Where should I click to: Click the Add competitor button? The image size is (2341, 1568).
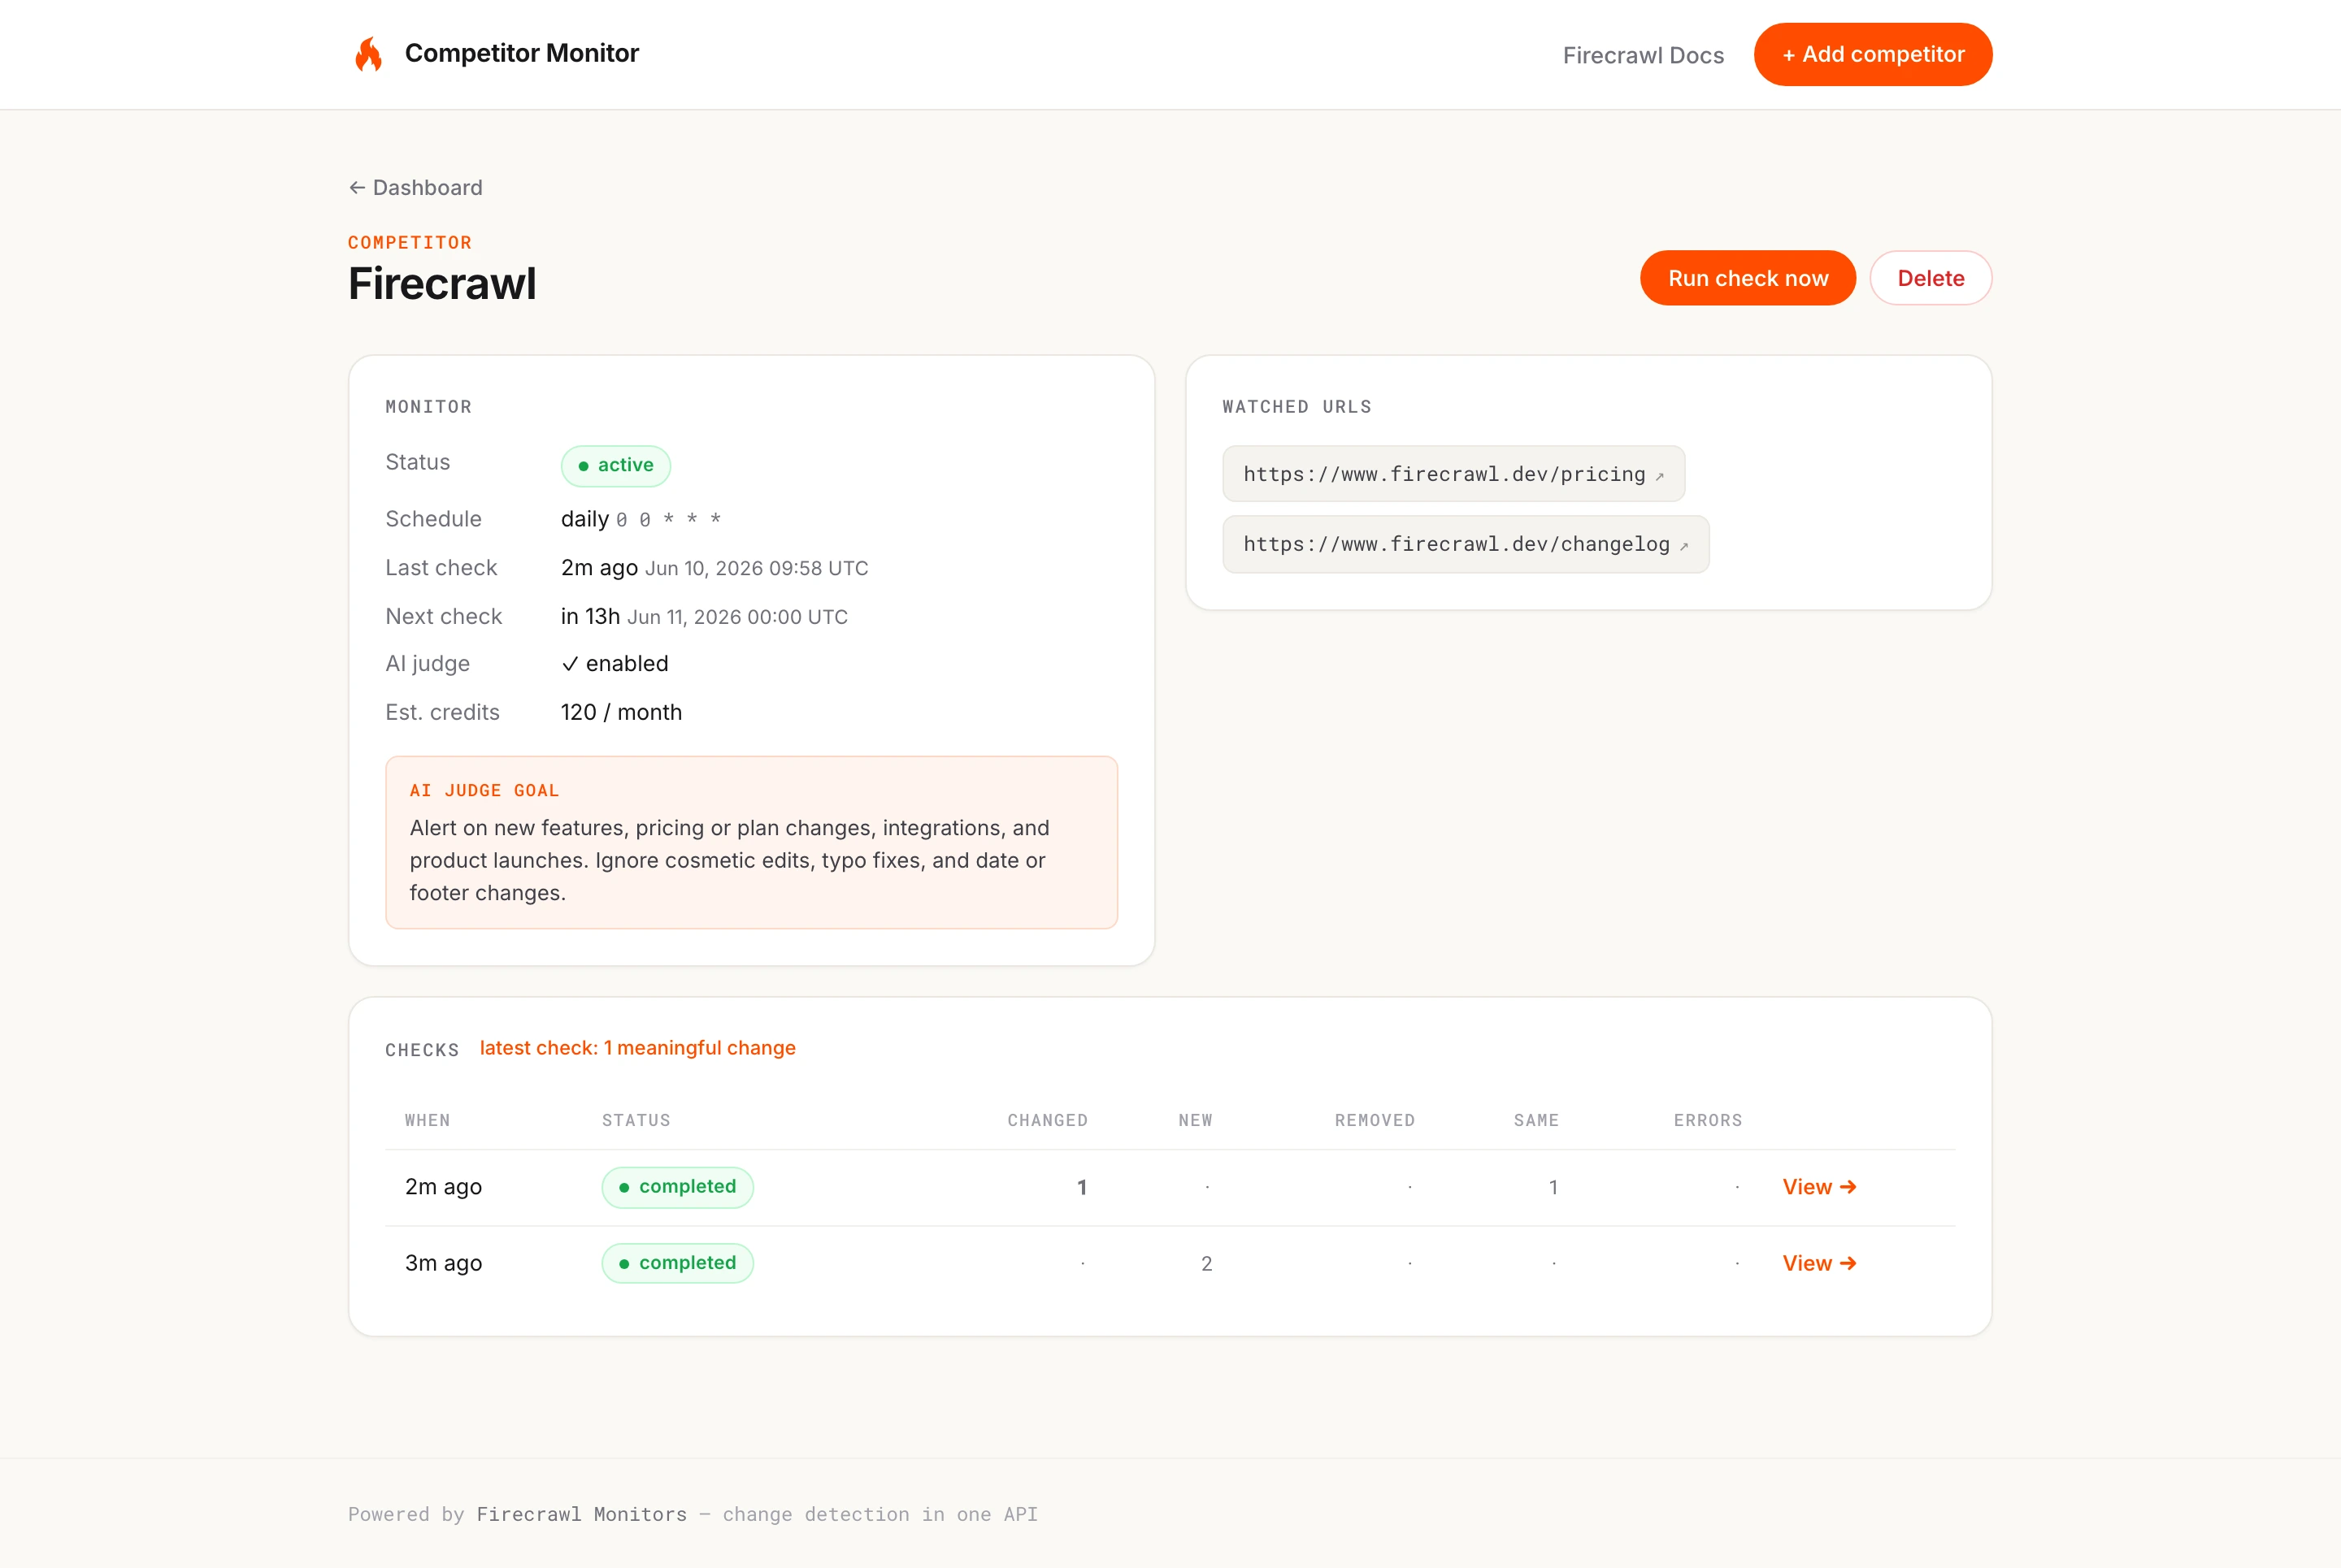(1872, 54)
